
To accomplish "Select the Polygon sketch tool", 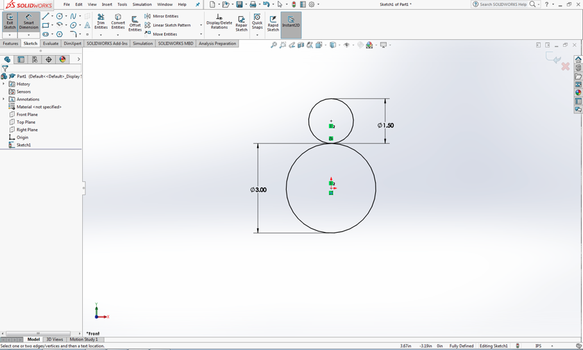I will (60, 34).
